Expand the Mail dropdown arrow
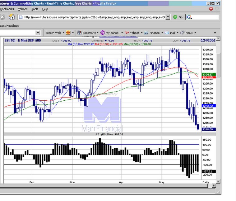 coord(178,33)
